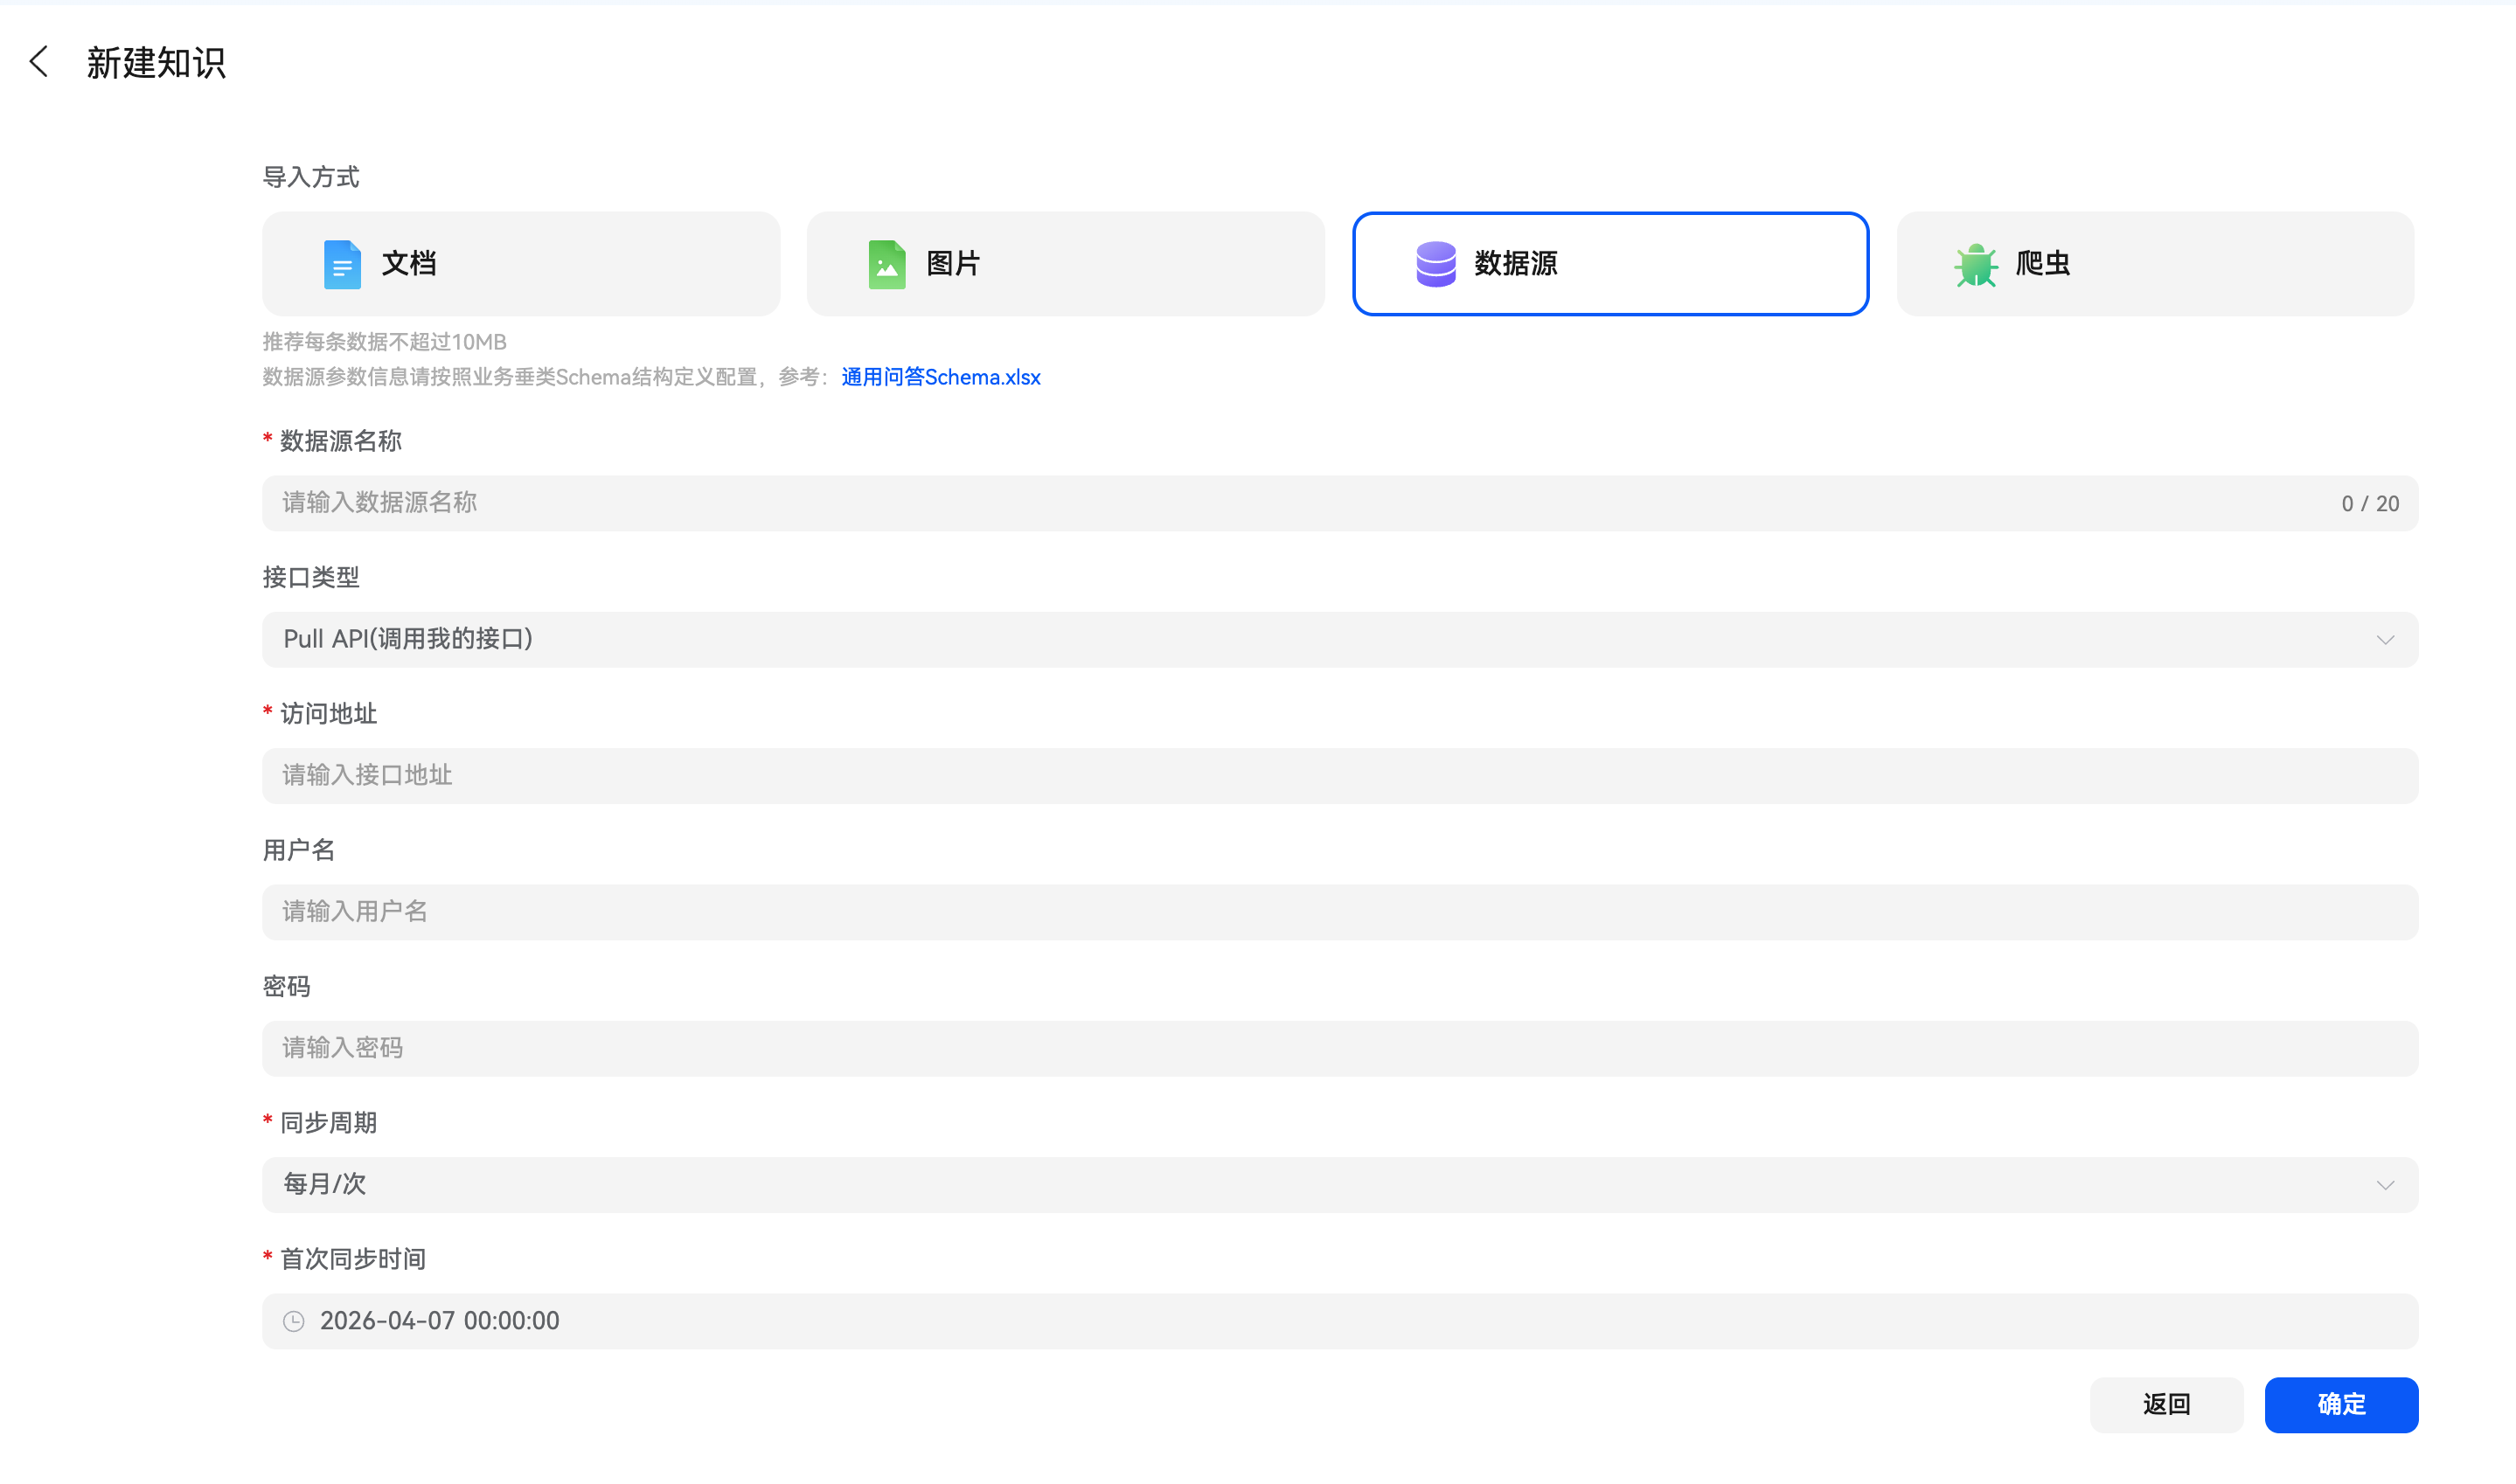Open the 接口类型 Pull API dropdown

[x=1340, y=639]
